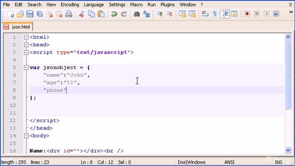Expand the toolbar overflow chevron
Screen dimensions: 295x166
(291, 12)
